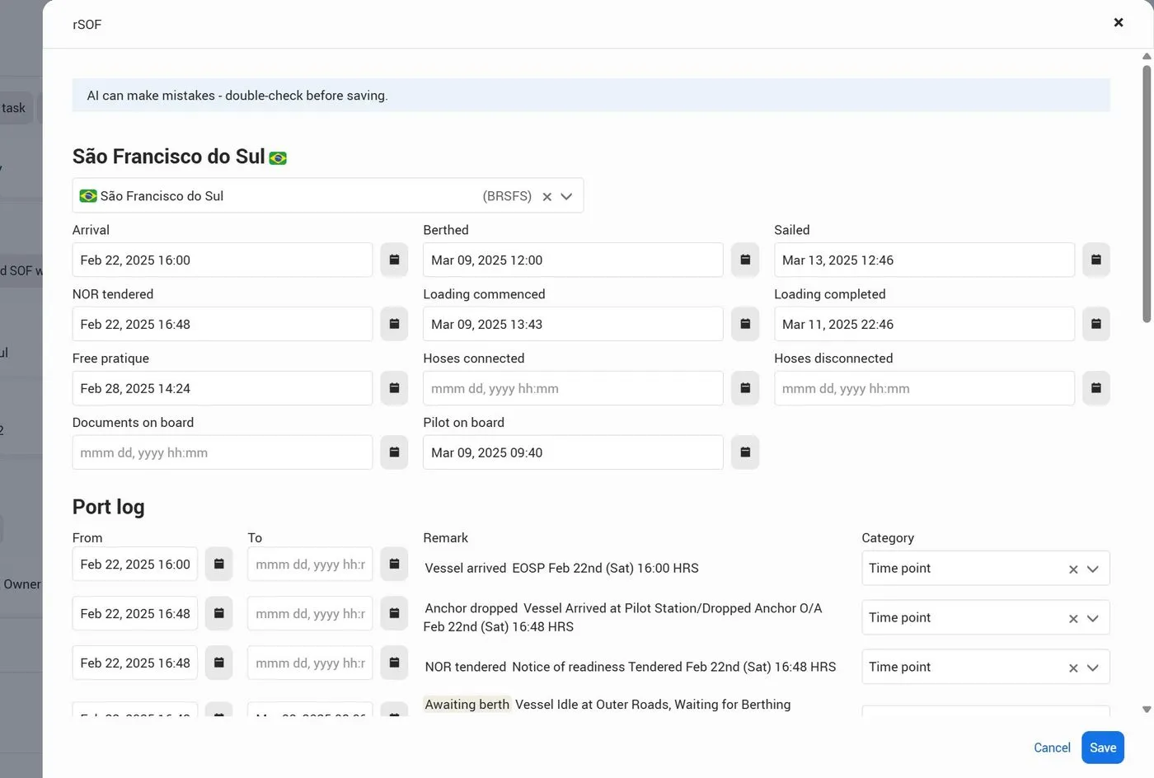The height and width of the screenshot is (778, 1154).
Task: Close the rSOF dialog with X
Action: [x=1119, y=22]
